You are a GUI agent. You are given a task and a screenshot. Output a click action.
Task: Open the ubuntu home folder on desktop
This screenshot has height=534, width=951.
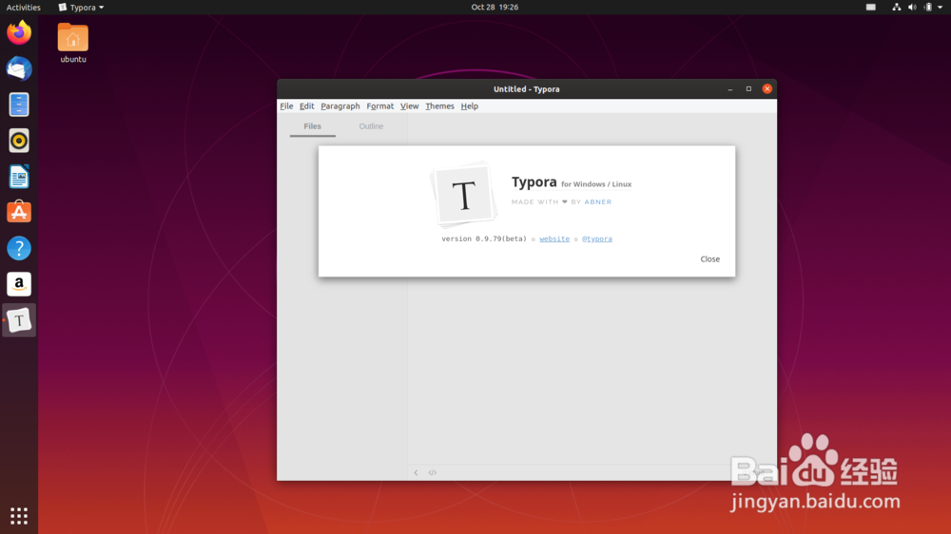73,43
